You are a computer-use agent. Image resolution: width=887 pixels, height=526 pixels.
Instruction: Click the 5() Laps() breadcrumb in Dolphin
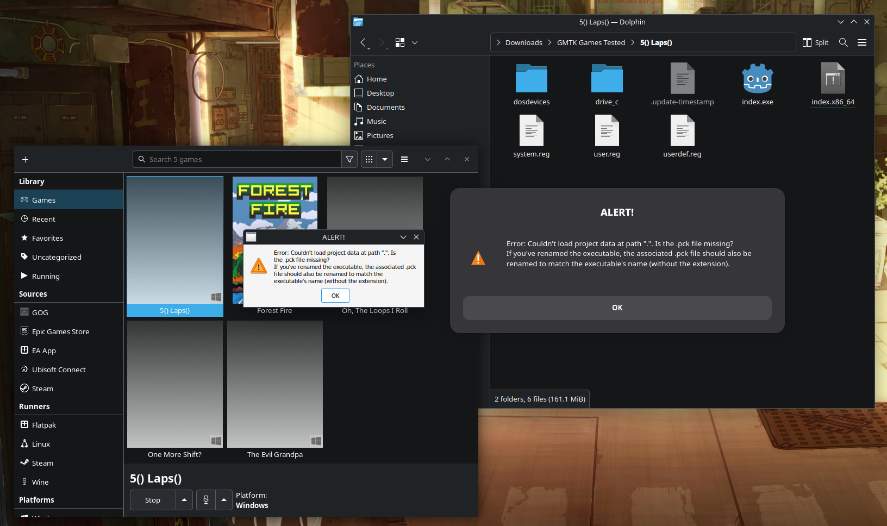click(x=656, y=42)
